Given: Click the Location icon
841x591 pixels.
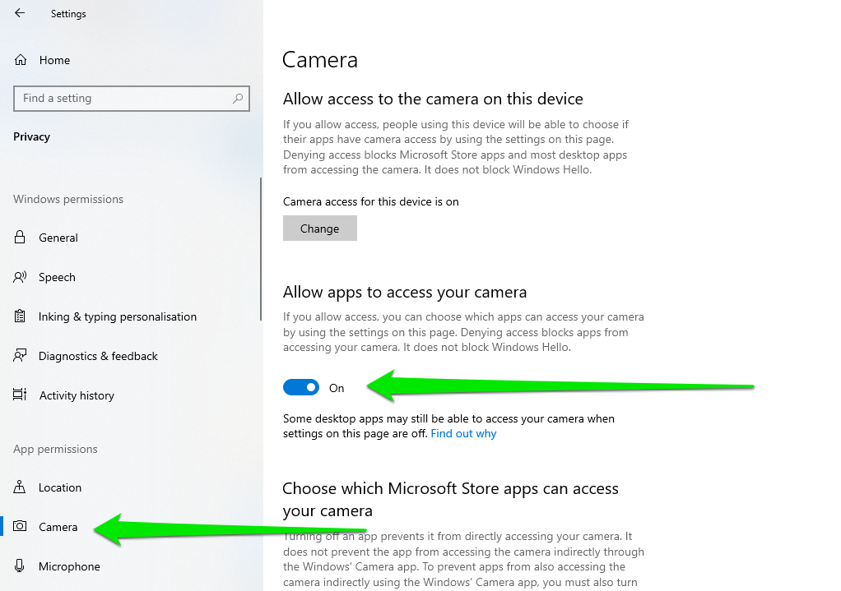Looking at the screenshot, I should coord(20,487).
